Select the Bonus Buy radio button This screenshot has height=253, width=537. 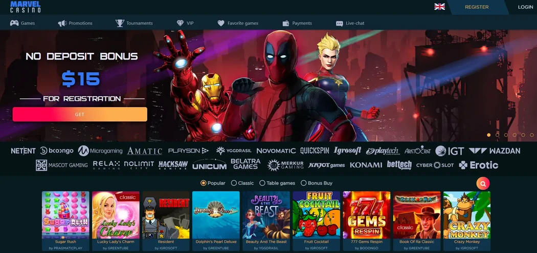pyautogui.click(x=303, y=183)
